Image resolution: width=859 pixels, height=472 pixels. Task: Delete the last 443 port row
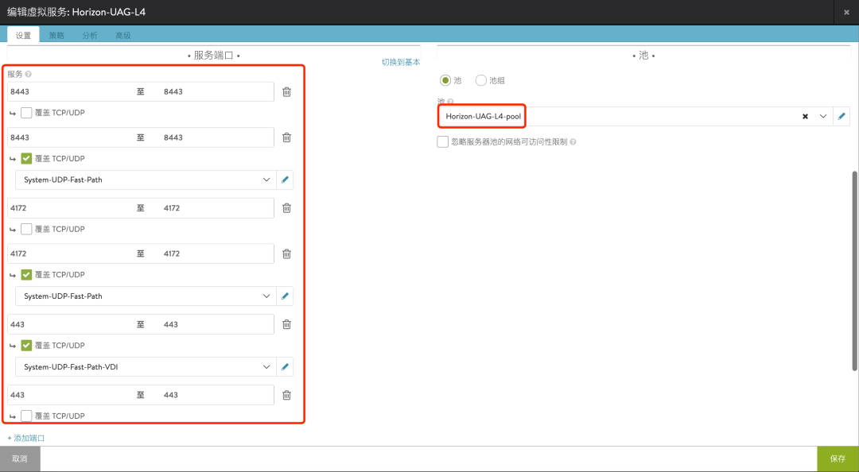[x=286, y=395]
